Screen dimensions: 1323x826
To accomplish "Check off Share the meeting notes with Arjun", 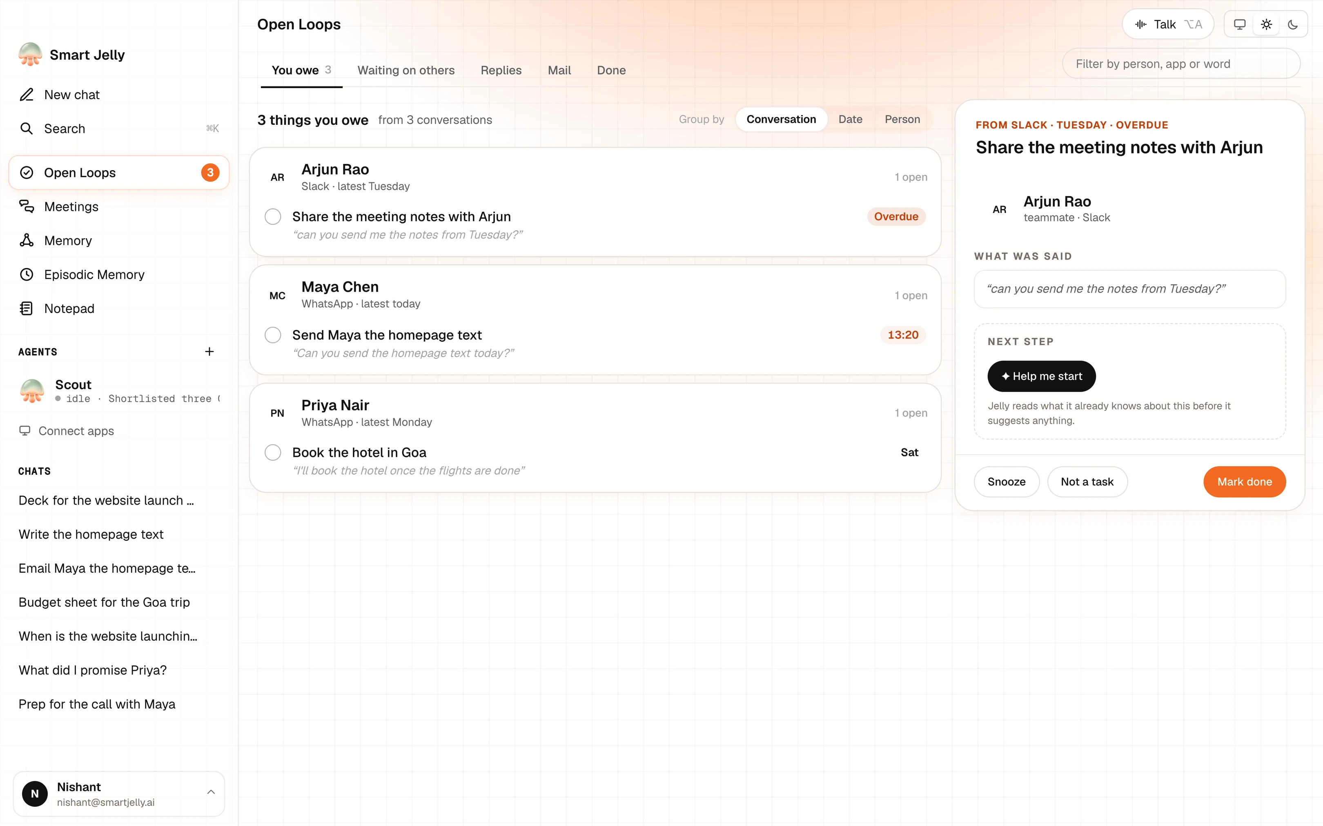I will 273,216.
